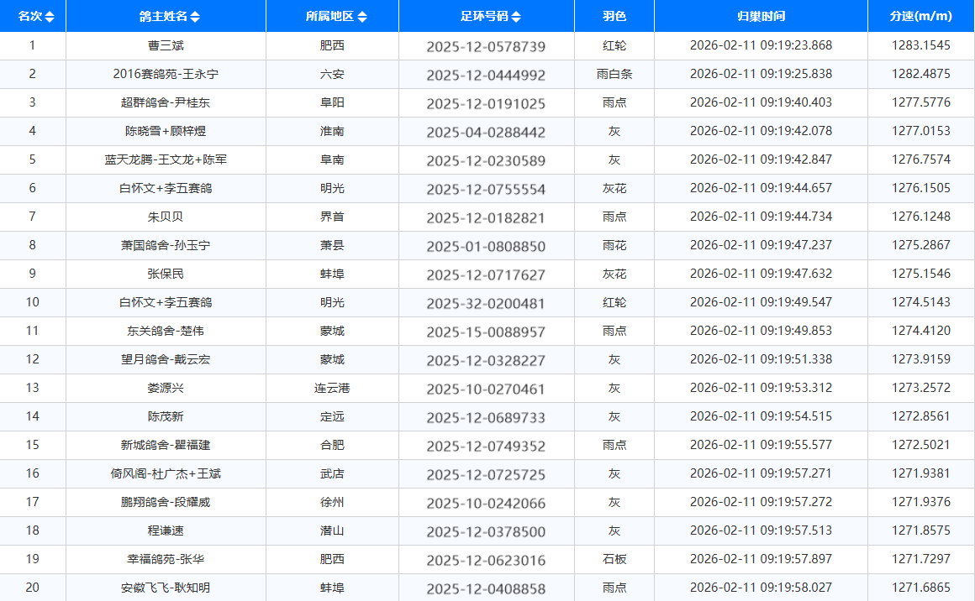Click owner name 陈晓雪+顾梓煜
The image size is (975, 601).
click(166, 132)
